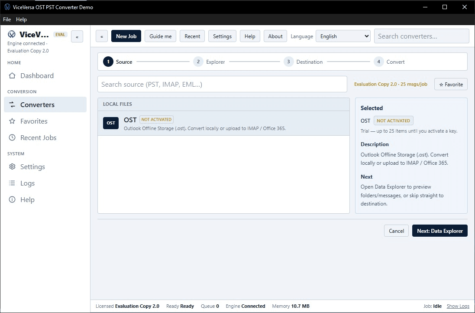Click the ViceVersa logo icon in sidebar
Viewport: 475px width, 313px height.
(12, 34)
